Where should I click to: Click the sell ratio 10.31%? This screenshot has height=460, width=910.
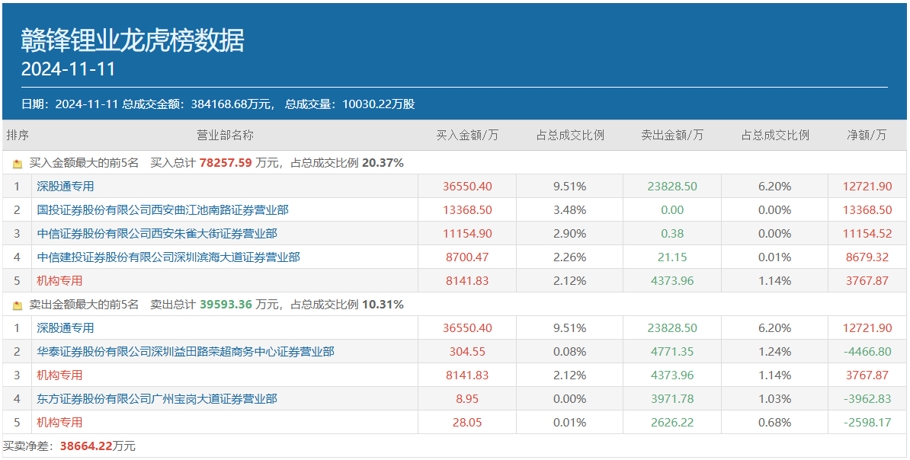(x=383, y=305)
